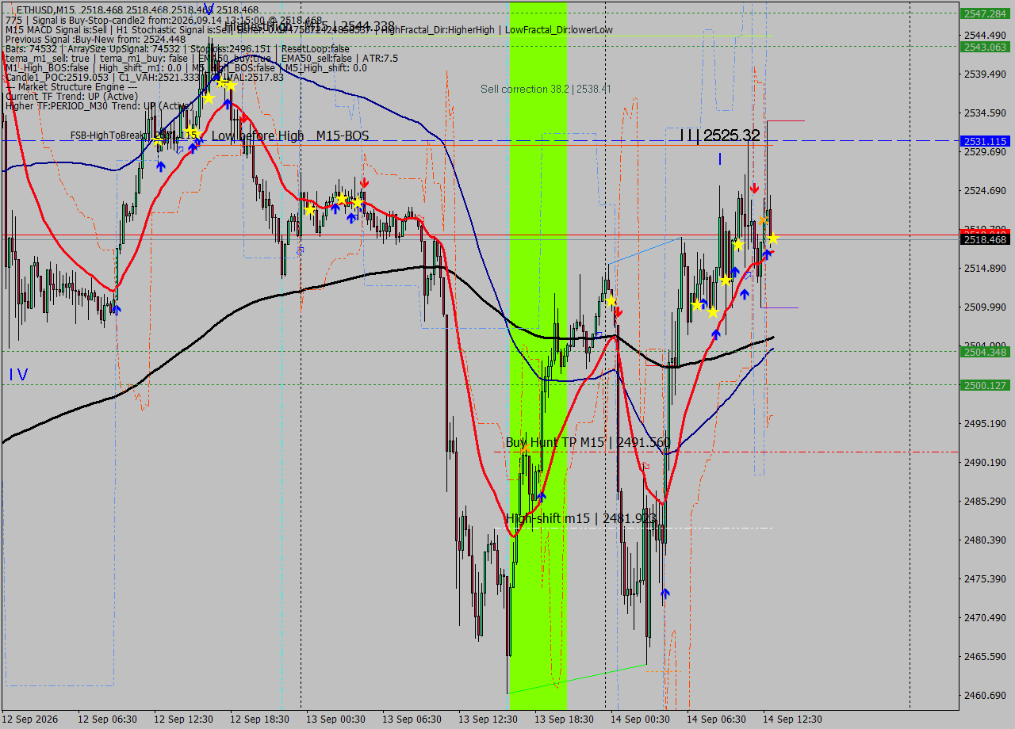Select the 'High-shift m15 | 2481.922' label
Viewport: 1015px width, 729px height.
point(580,518)
